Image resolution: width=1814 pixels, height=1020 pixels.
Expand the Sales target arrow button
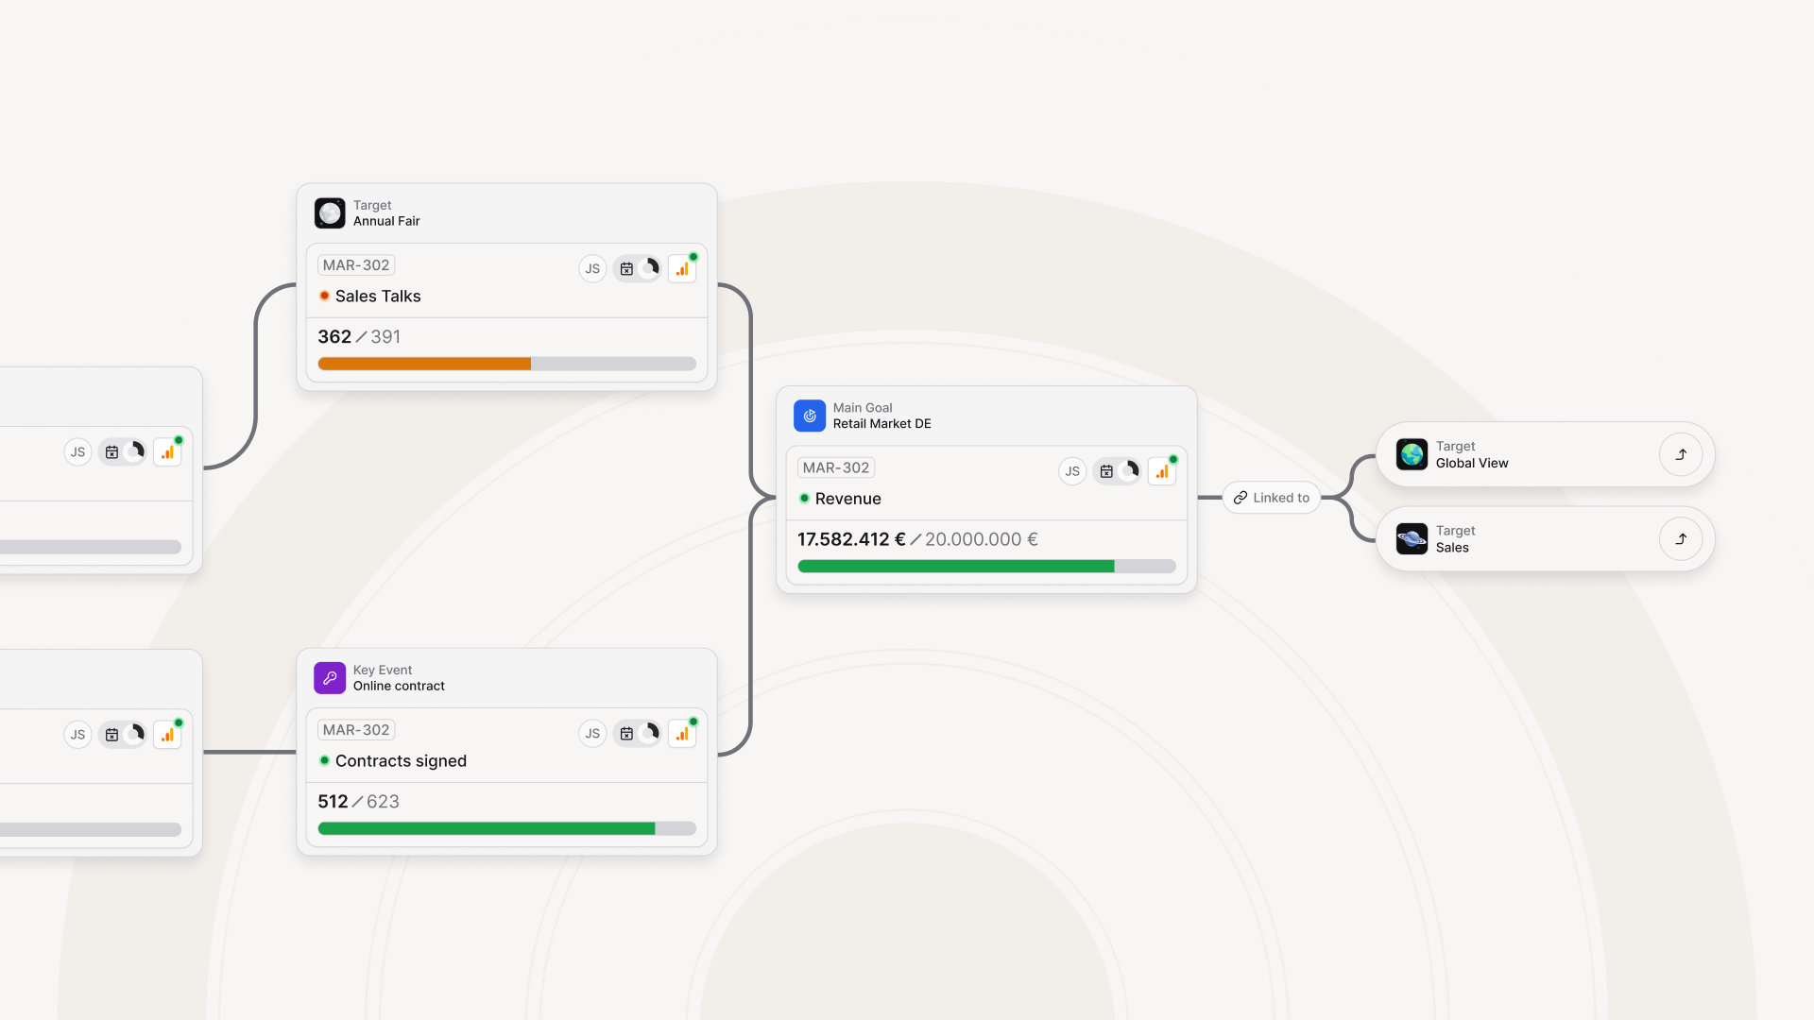[1681, 539]
